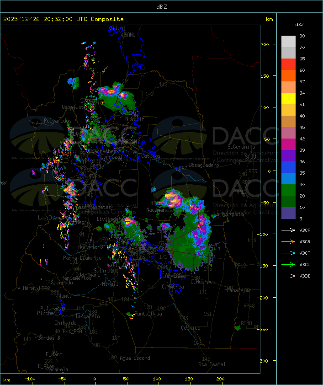This screenshot has height=385, width=323.
Task: Click the Canalejas place label
Action: 239,290
